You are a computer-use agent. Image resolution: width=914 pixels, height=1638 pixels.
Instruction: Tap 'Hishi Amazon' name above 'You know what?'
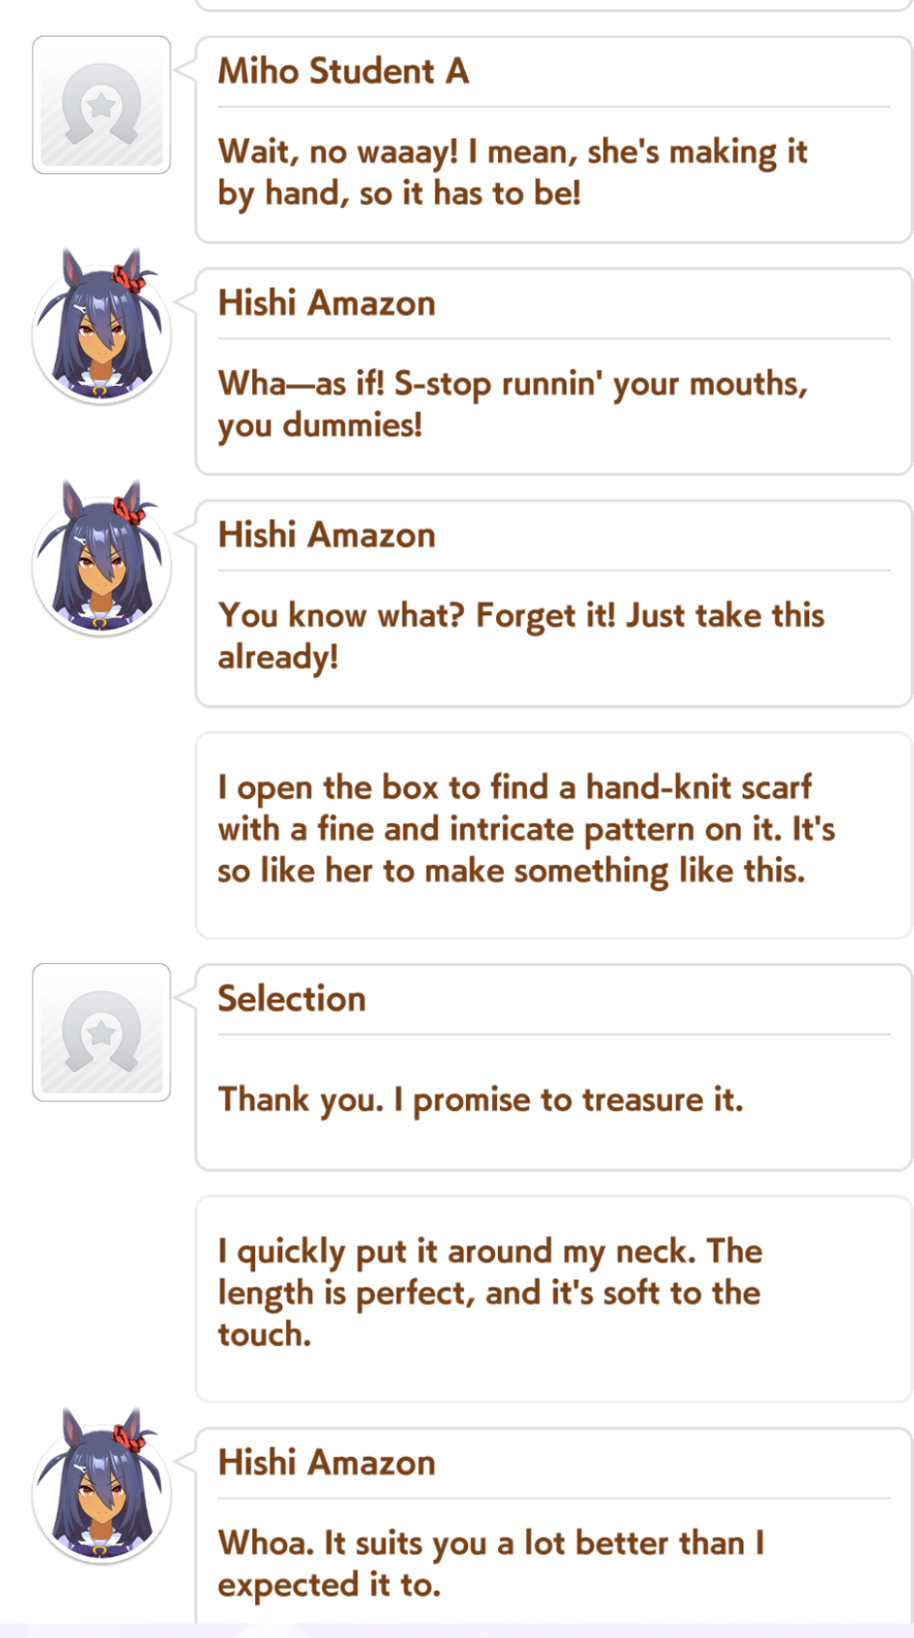click(x=326, y=535)
